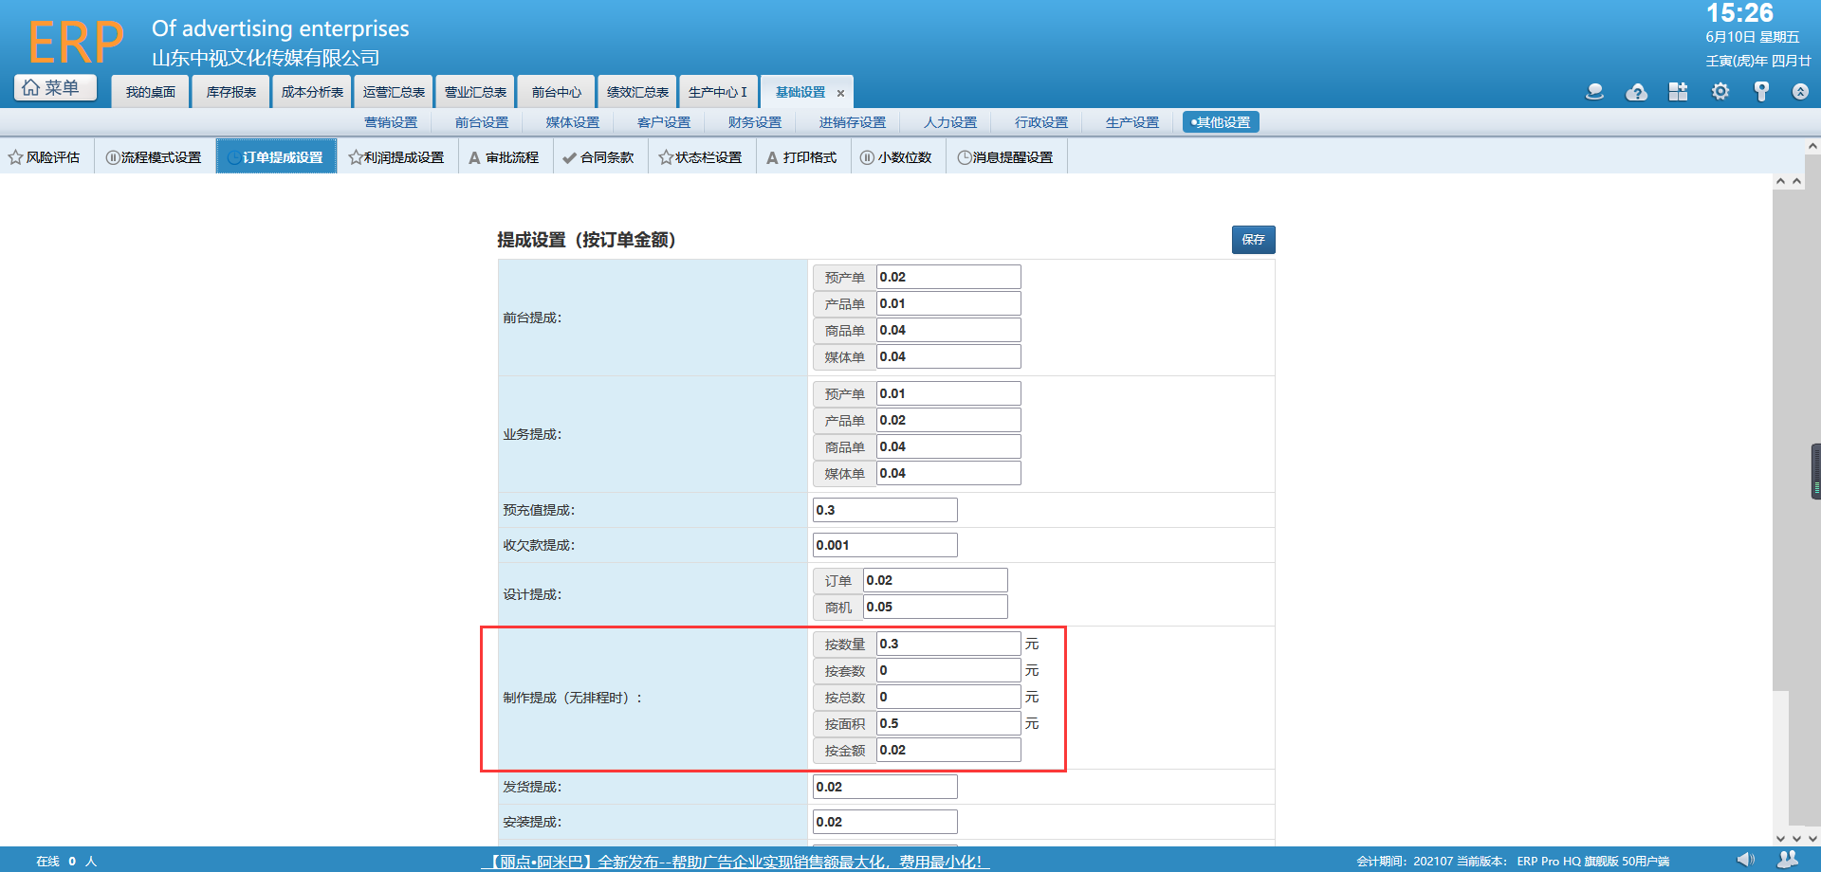
Task: Open 前台设置 submenu
Action: (482, 122)
